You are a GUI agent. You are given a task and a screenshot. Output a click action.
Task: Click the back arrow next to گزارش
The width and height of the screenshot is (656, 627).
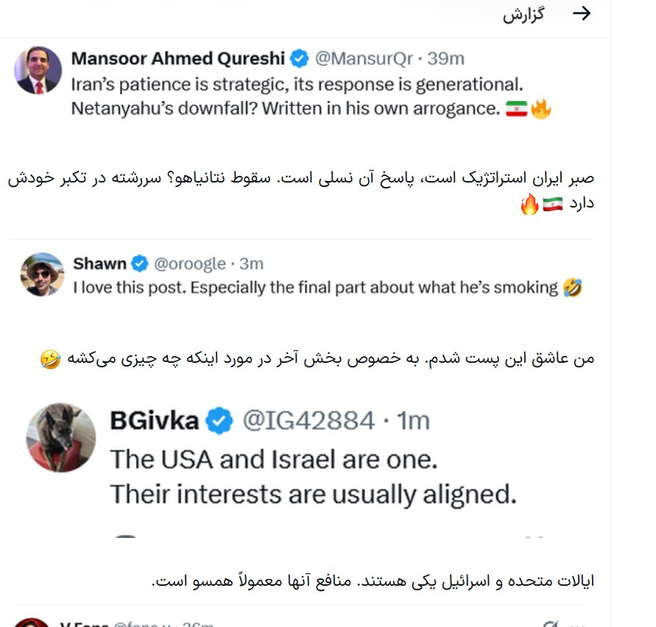(x=582, y=14)
